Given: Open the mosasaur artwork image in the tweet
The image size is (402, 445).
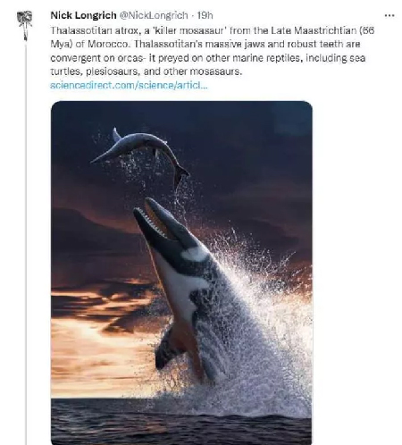Looking at the screenshot, I should 181,273.
